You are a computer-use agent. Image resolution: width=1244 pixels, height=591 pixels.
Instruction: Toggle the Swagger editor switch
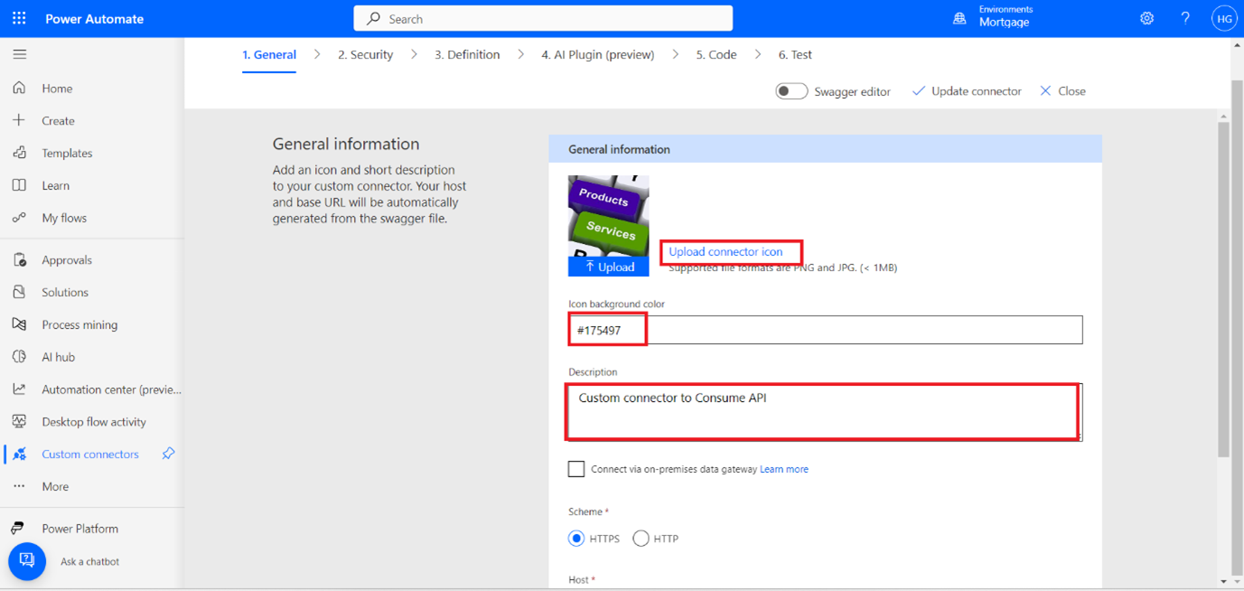[791, 91]
